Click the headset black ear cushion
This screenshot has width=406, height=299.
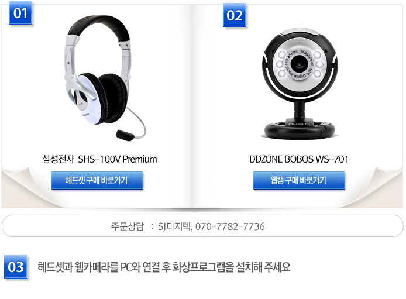pyautogui.click(x=113, y=97)
